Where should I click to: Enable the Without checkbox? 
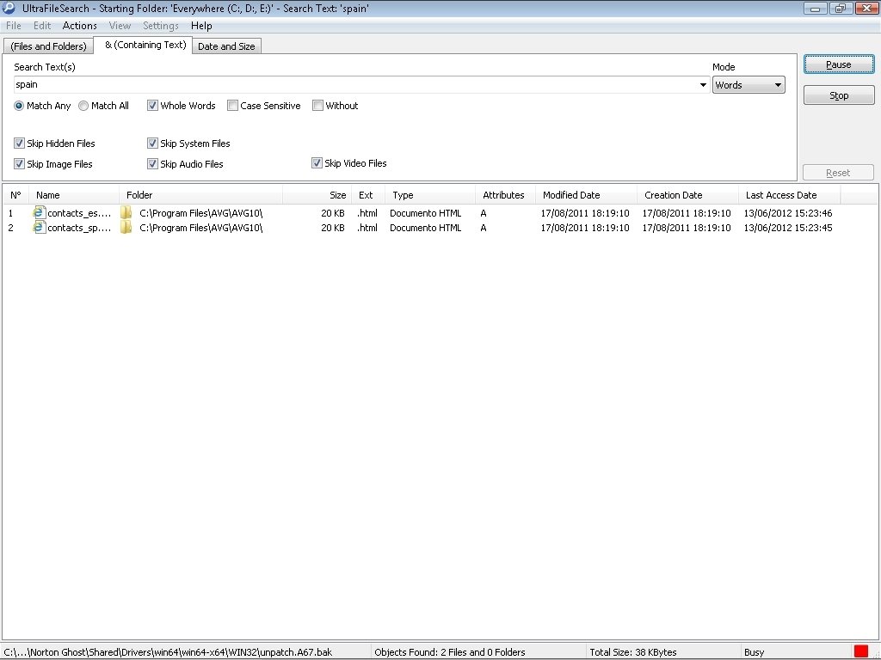pos(317,106)
